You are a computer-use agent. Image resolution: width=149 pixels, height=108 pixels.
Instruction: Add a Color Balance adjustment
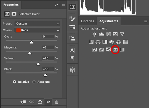click(x=98, y=42)
